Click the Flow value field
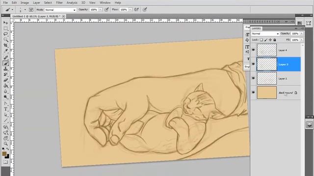This screenshot has width=314, height=176. point(124,10)
